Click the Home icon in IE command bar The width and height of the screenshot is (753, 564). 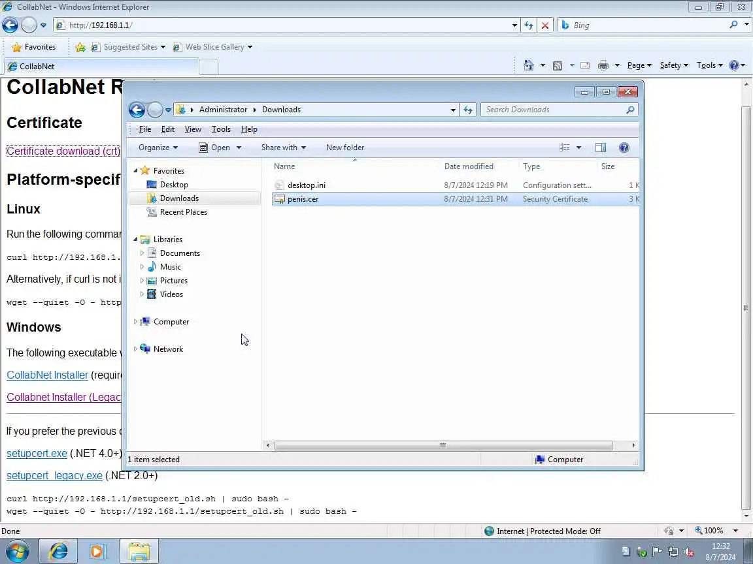(x=528, y=65)
